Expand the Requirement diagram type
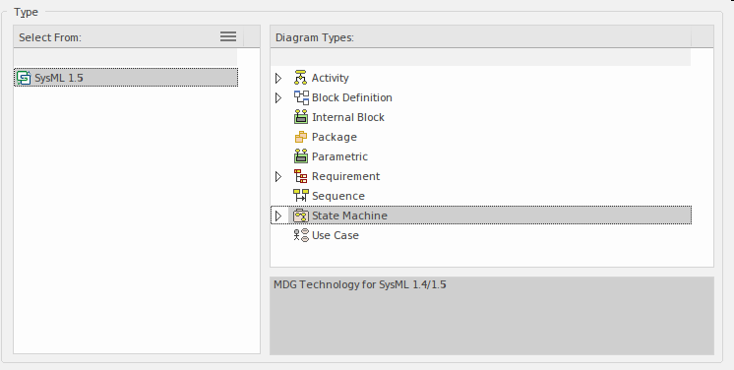The image size is (734, 370). pyautogui.click(x=278, y=176)
